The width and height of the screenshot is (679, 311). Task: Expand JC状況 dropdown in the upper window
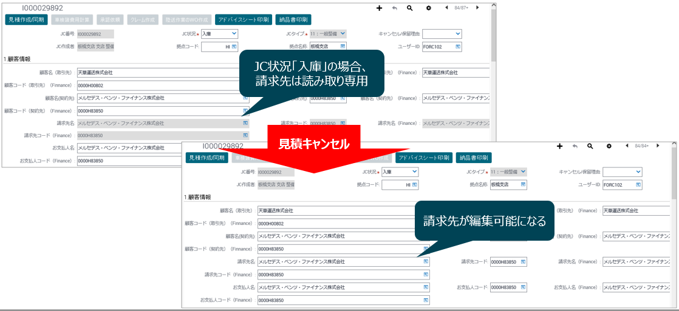(x=234, y=34)
